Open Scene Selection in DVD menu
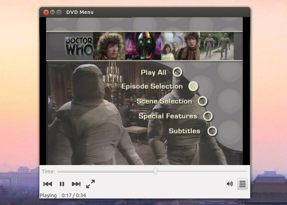Viewport: 287px width, 205px height. [x=164, y=101]
